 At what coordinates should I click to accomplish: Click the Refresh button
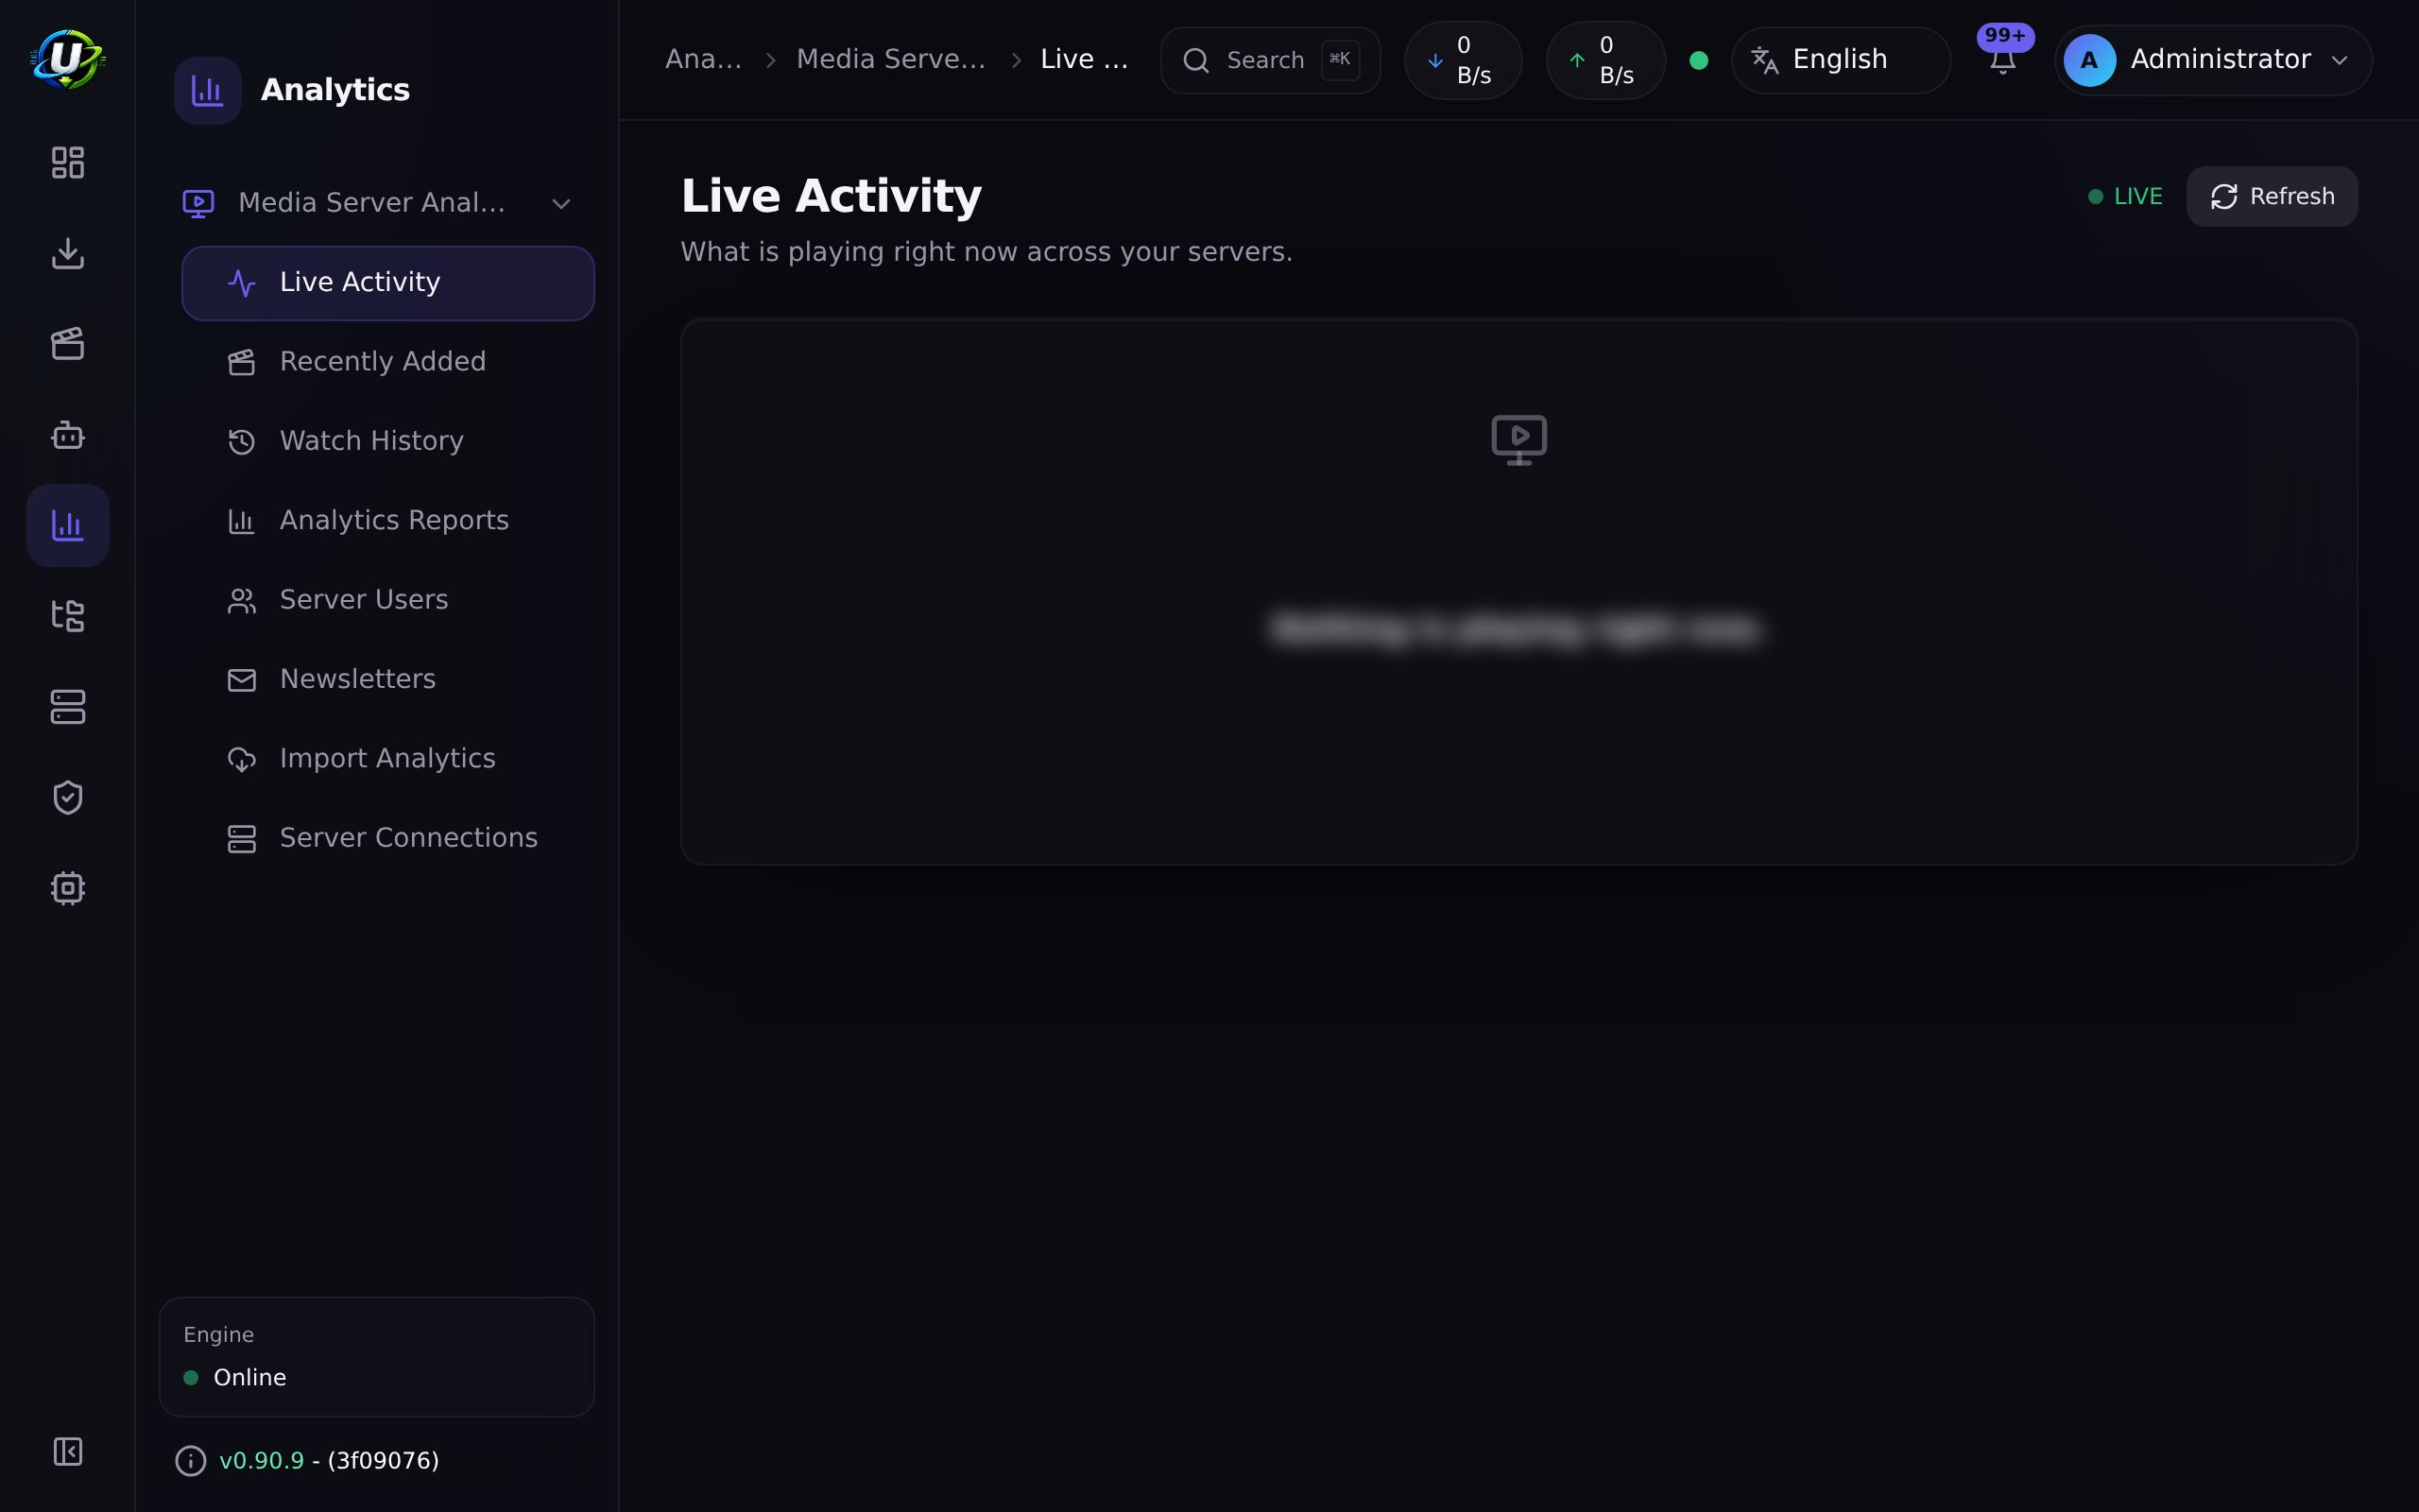[2271, 197]
